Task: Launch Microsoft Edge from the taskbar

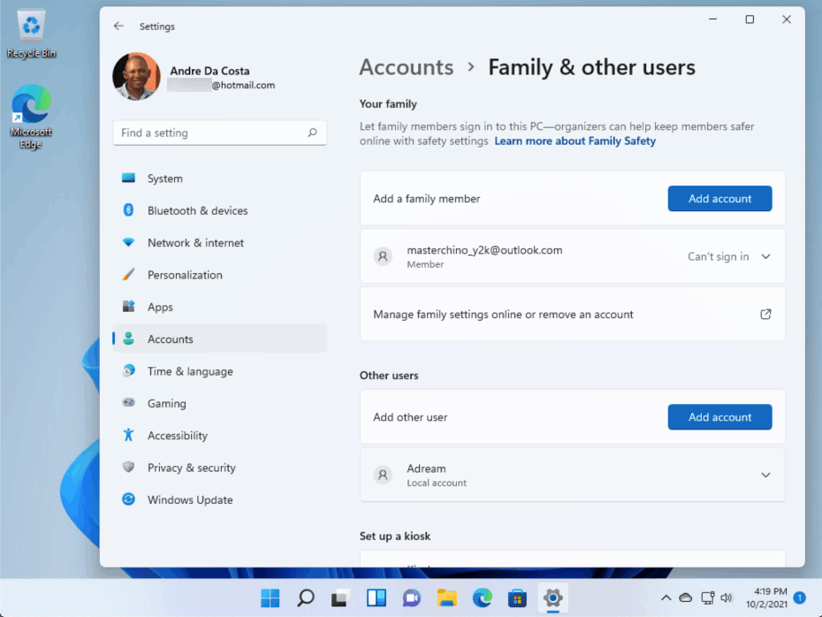Action: click(483, 598)
